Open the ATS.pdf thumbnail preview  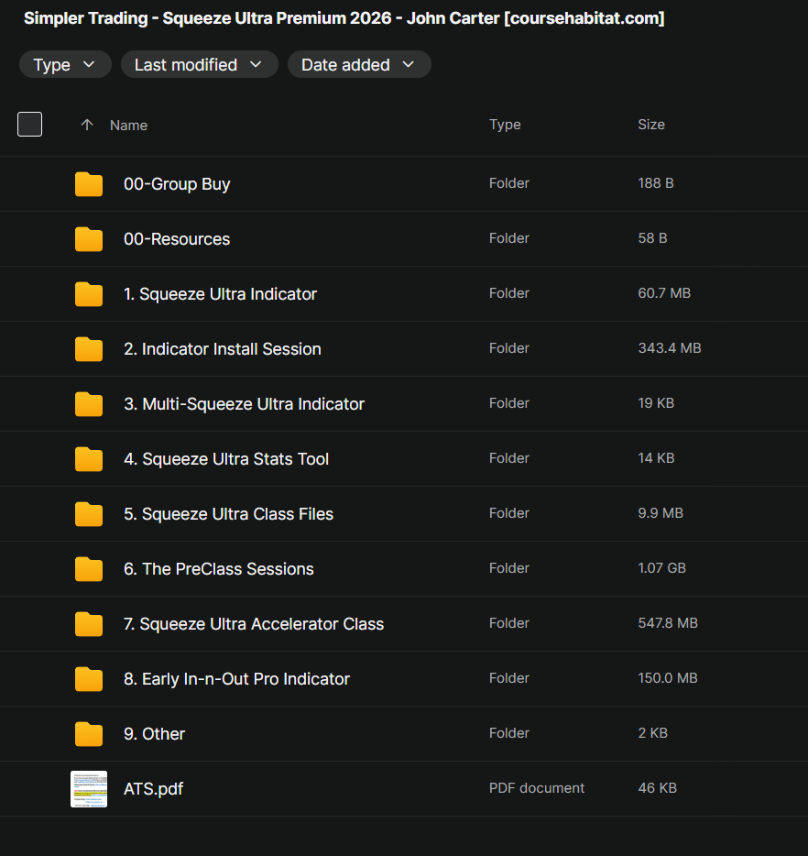[89, 789]
